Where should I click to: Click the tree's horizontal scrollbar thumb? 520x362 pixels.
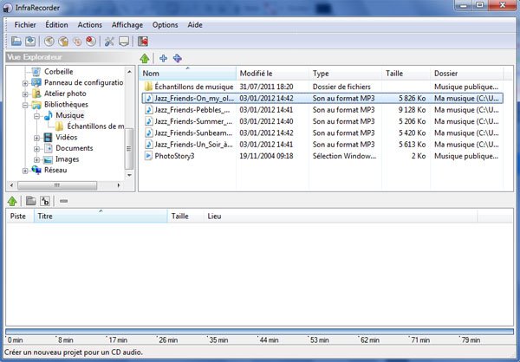(x=57, y=185)
